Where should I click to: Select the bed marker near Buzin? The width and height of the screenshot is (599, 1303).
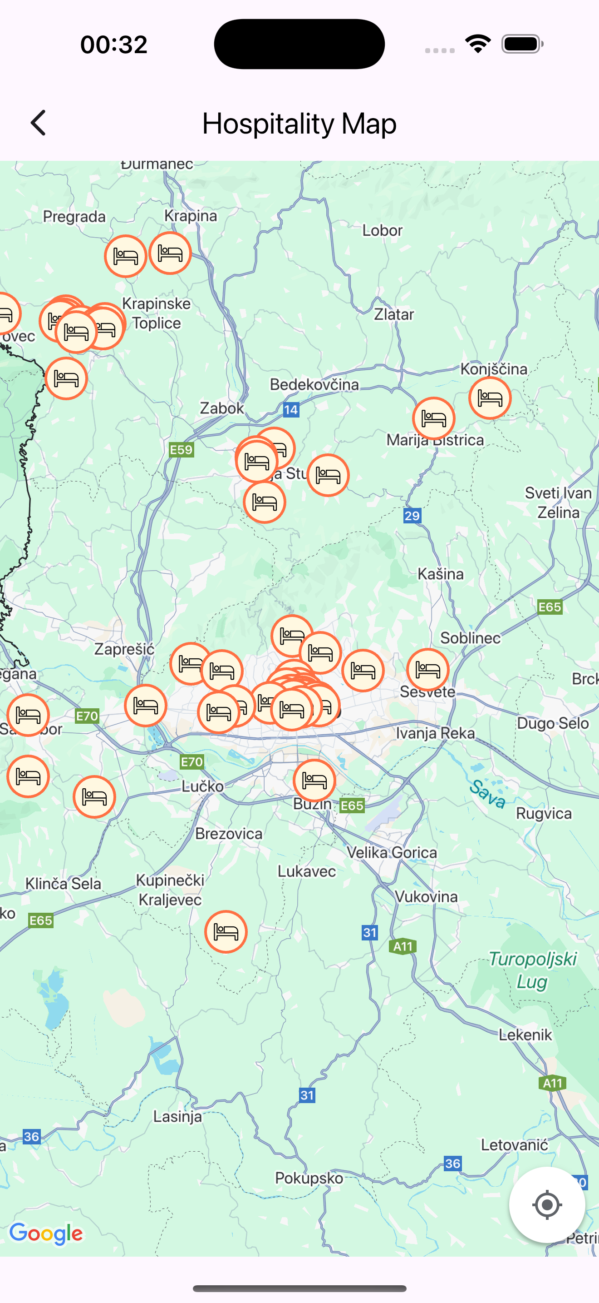pyautogui.click(x=314, y=781)
